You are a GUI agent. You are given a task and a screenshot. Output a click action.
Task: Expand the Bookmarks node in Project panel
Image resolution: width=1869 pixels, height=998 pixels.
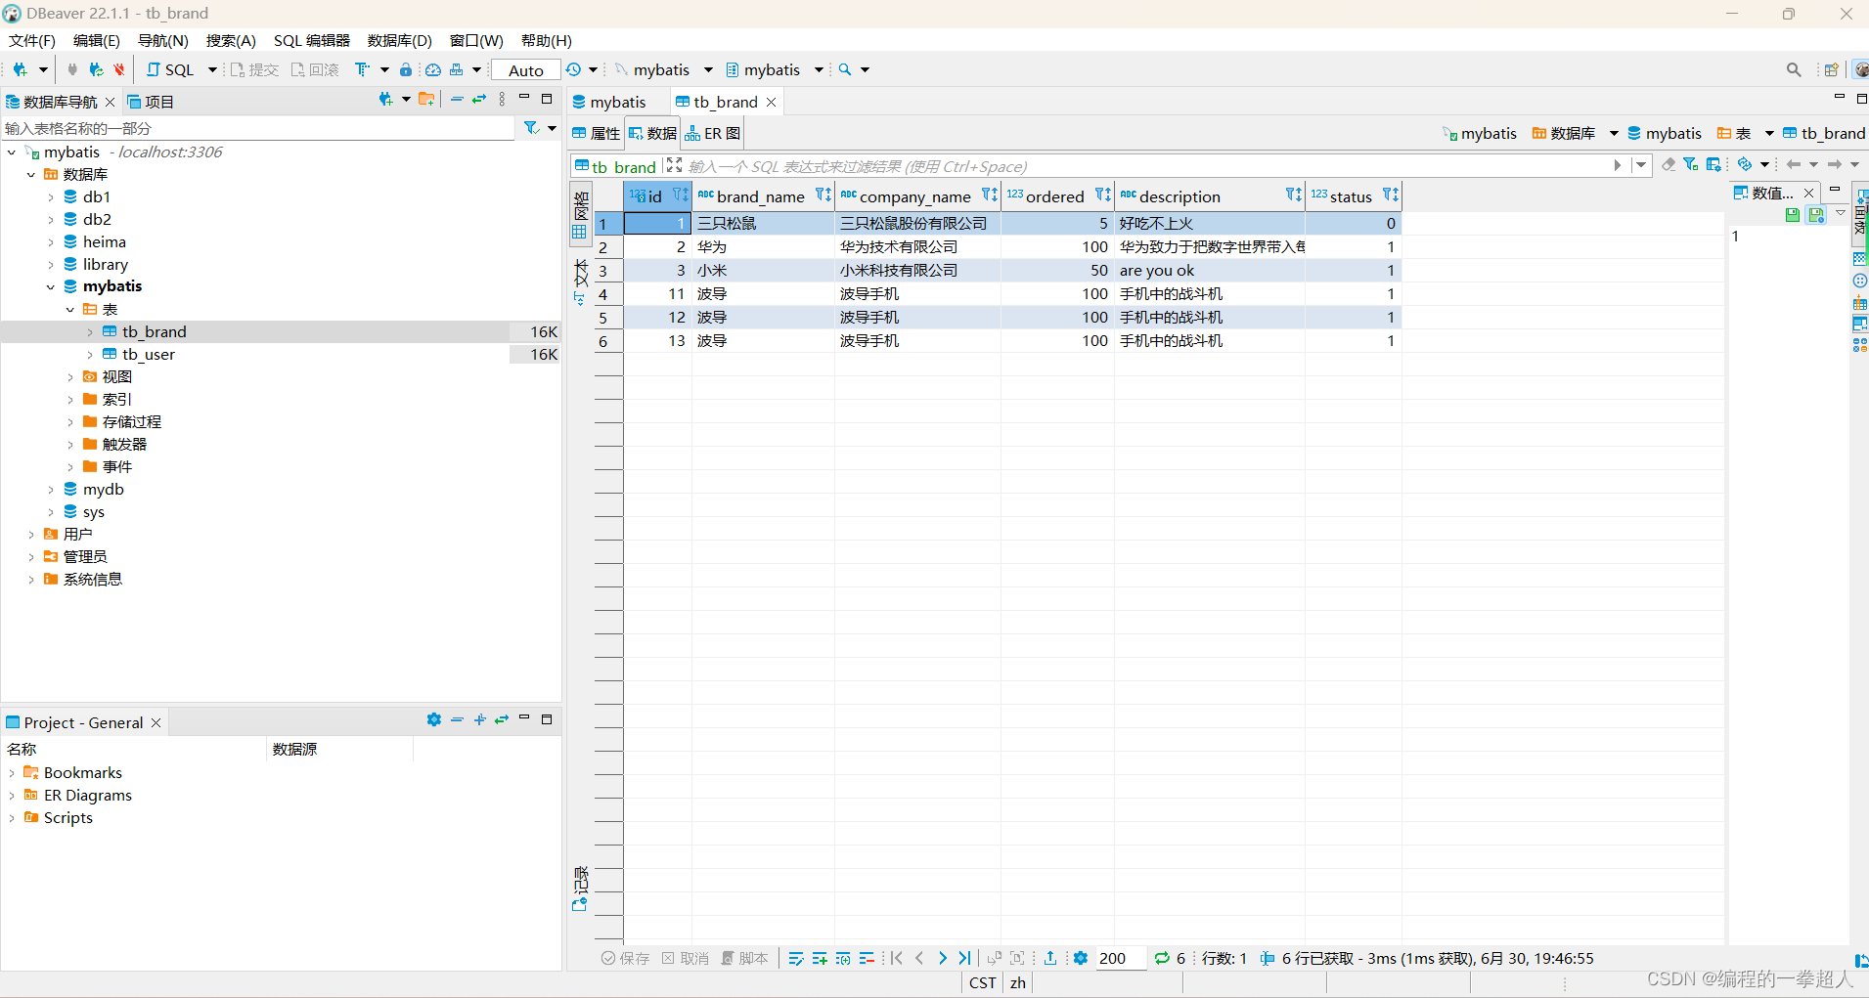coord(12,773)
